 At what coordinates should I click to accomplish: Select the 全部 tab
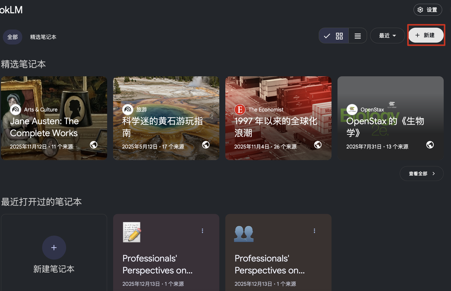(13, 37)
